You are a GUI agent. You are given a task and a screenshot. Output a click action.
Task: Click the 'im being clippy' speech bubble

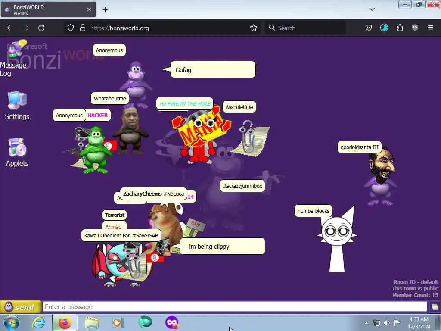tap(223, 246)
